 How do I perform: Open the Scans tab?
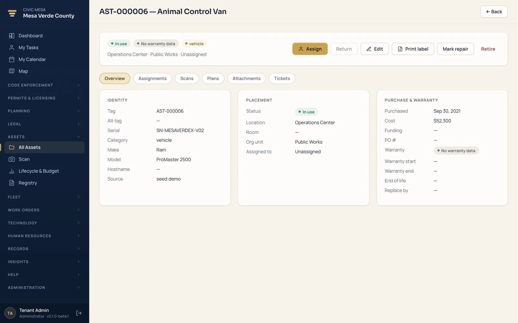click(187, 78)
